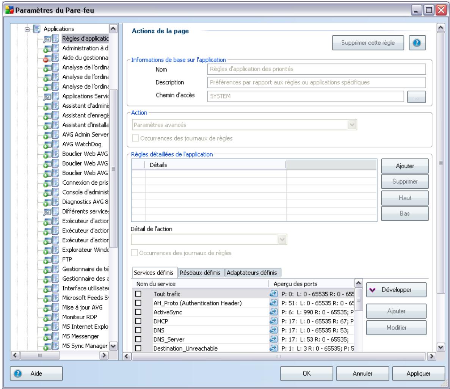Screen dimensions: 450x389
Task: Check the AH_Proto (Authentication Header) checkbox
Action: (138, 303)
